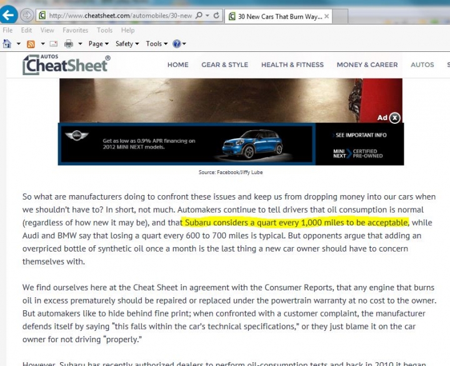Click the blue Help question mark icon
Viewport: 450px width, 366px height.
177,44
